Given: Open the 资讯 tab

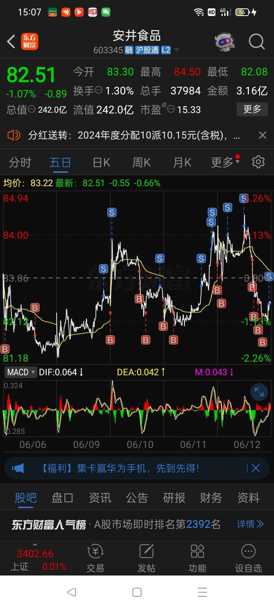Looking at the screenshot, I should [100, 498].
